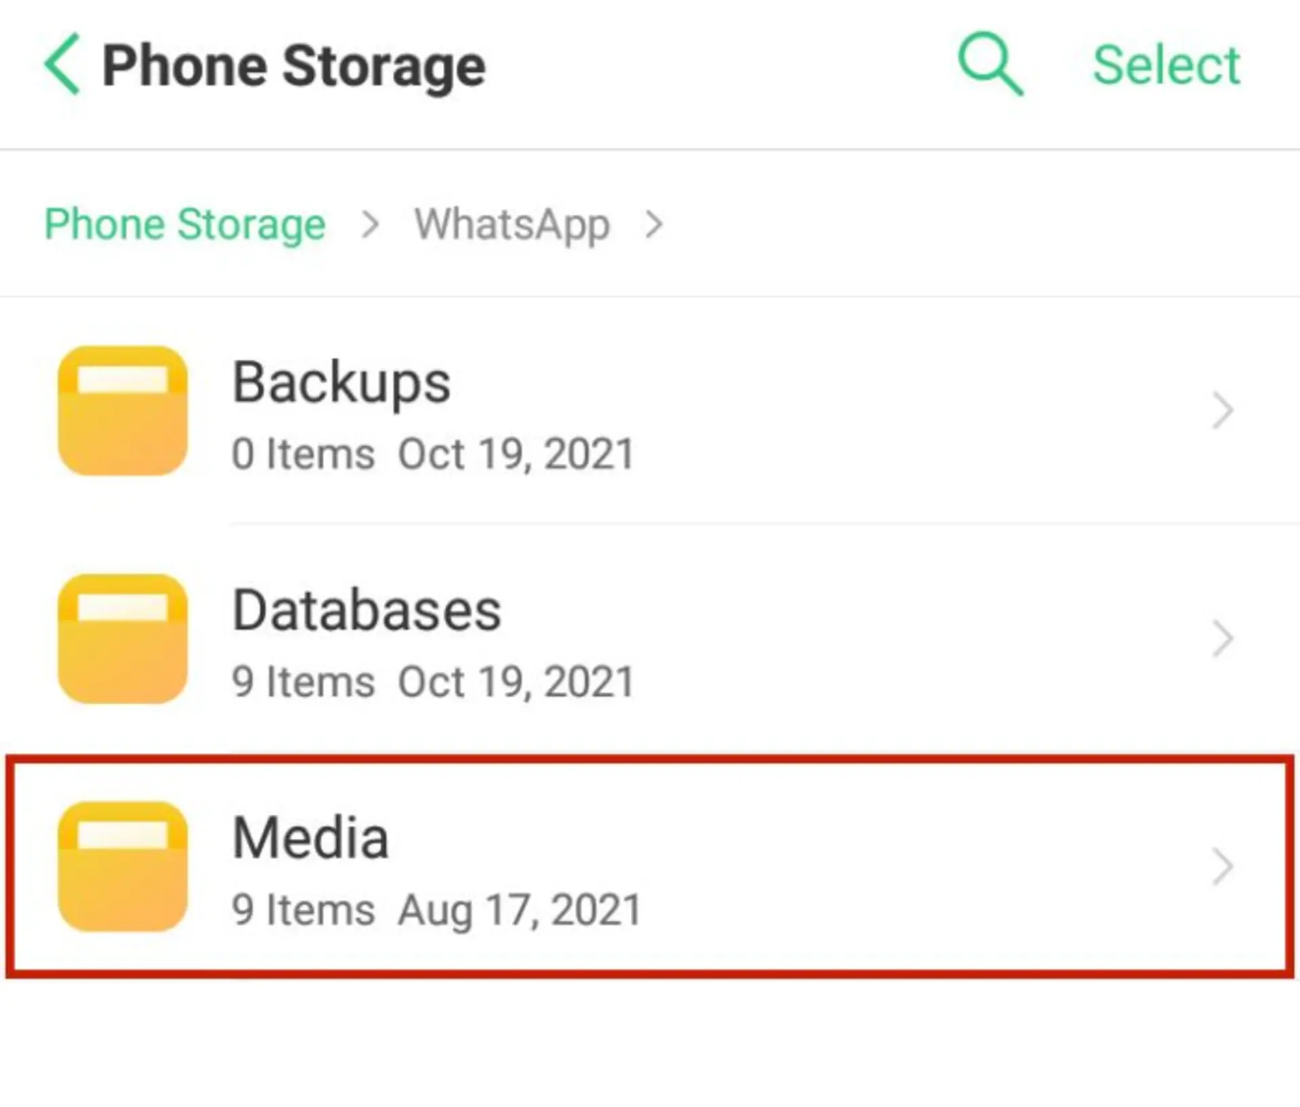Open the Databases folder icon
The image size is (1300, 1107).
pos(123,638)
